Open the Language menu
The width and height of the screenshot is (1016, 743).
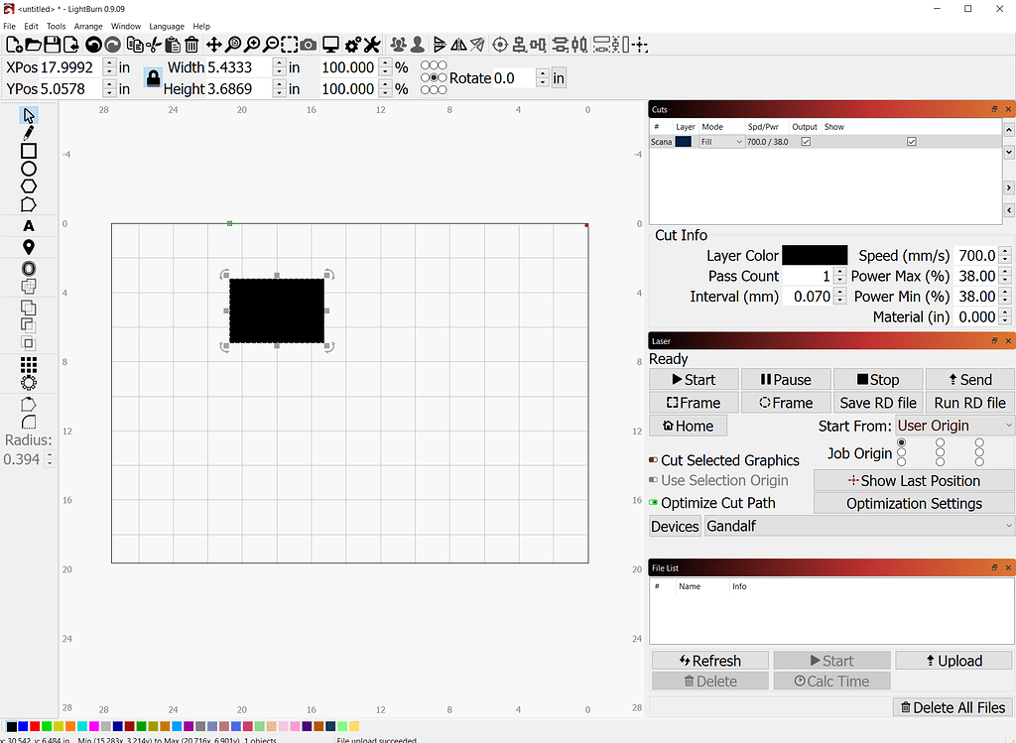pos(167,27)
